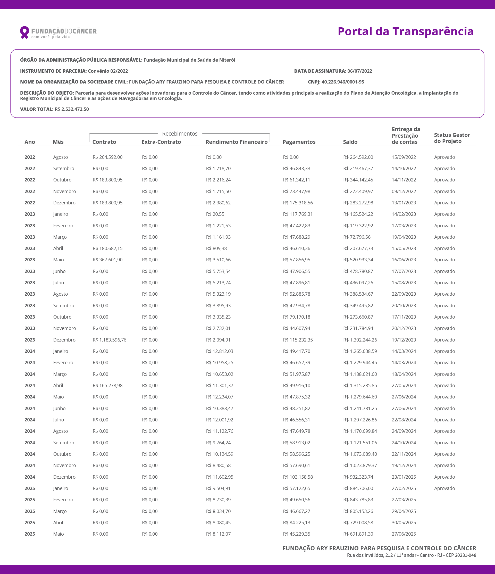Viewport: 495px width, 574px height.
Task: Click the Status Gestor do Projeto header
Action: (x=452, y=138)
